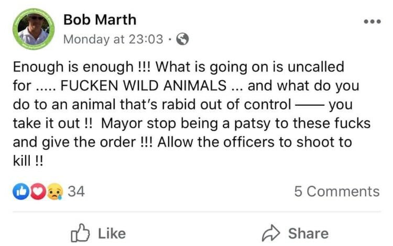Select the blue thumbs-up reaction icon
This screenshot has height=246, width=393.
tap(21, 192)
